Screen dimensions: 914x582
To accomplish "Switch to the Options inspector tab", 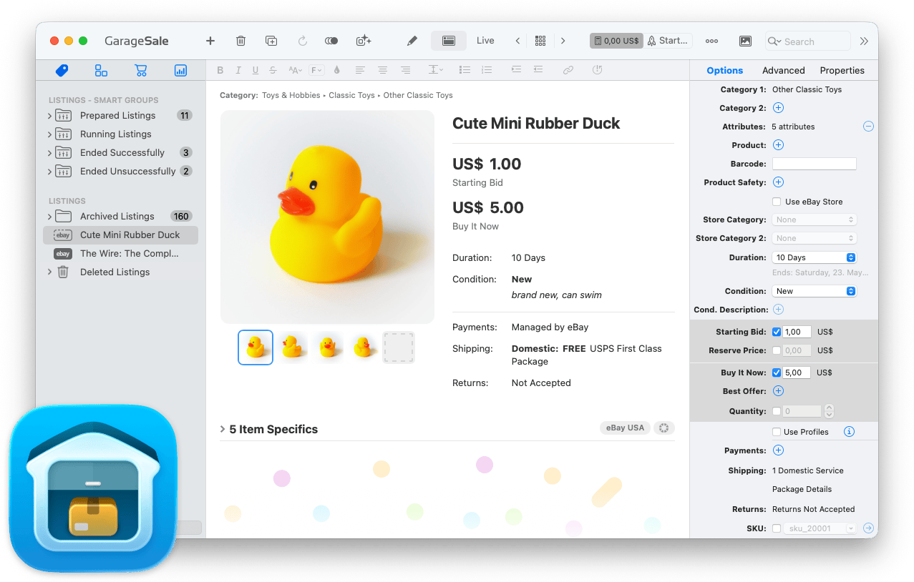I will tap(724, 70).
